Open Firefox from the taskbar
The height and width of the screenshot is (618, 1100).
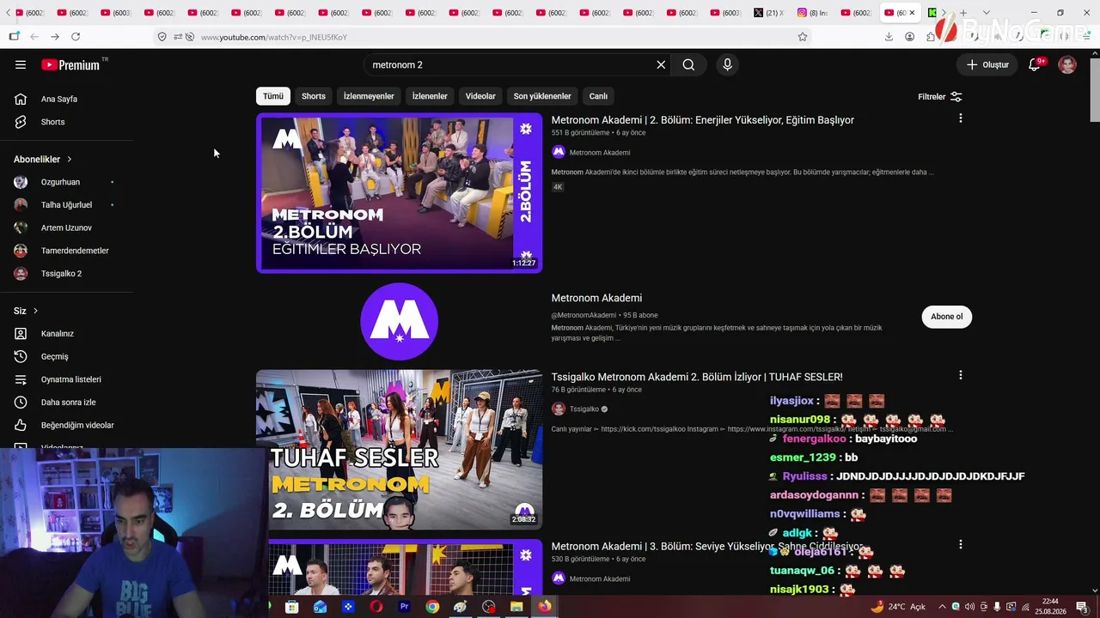click(545, 607)
